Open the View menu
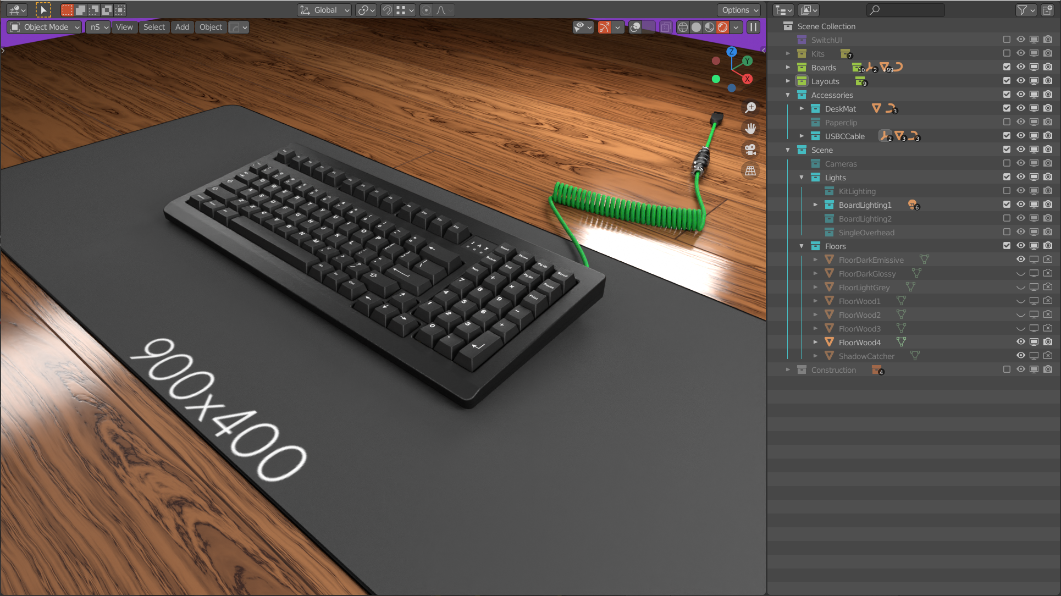This screenshot has height=596, width=1061. 124,27
